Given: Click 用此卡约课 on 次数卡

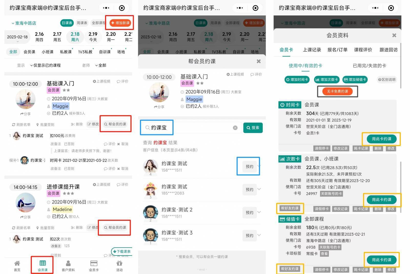Looking at the screenshot, I should click(381, 200).
